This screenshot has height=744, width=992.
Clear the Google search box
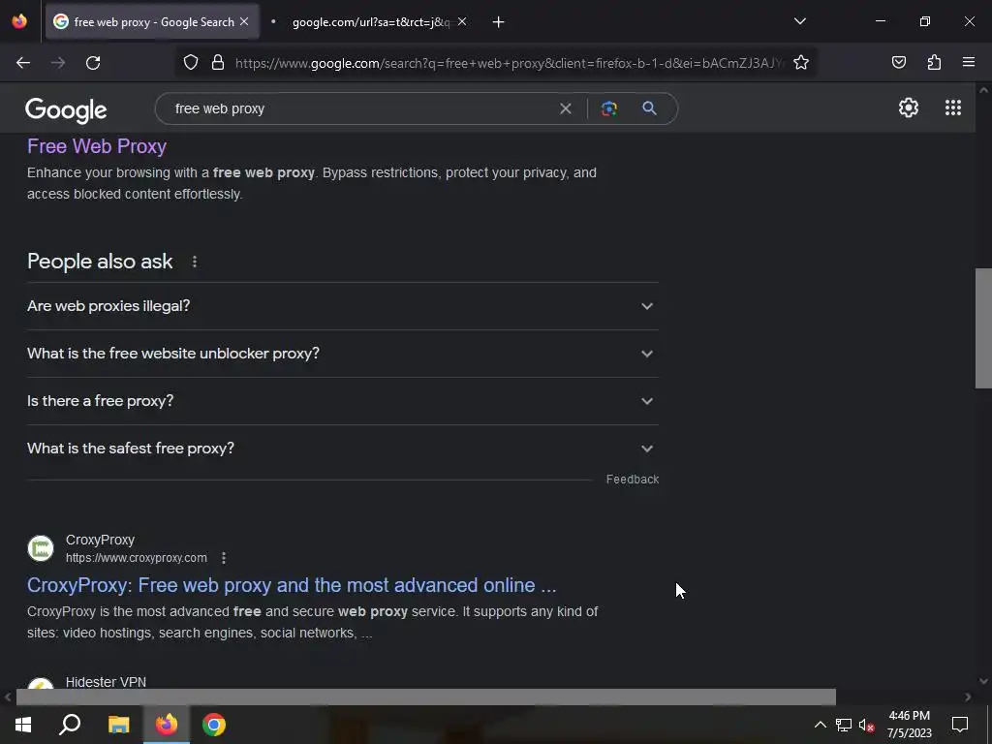[x=566, y=108]
